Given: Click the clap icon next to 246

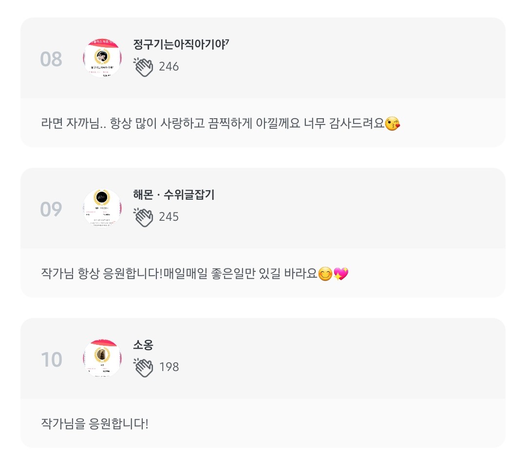Looking at the screenshot, I should pos(143,67).
